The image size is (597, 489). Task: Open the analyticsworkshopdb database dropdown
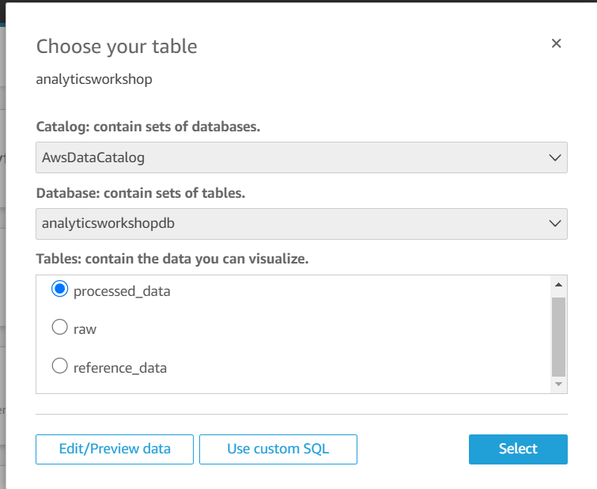(x=300, y=223)
